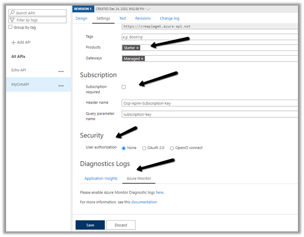Open the Echo API ellipsis menu
This screenshot has height=237, width=304.
pos(61,71)
